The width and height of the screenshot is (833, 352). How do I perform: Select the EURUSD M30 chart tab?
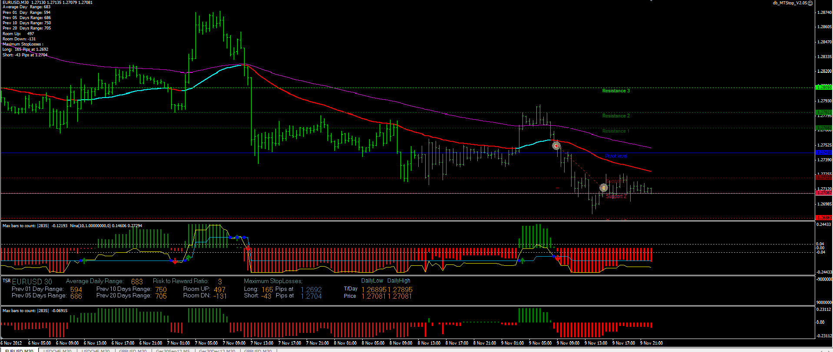click(x=19, y=350)
